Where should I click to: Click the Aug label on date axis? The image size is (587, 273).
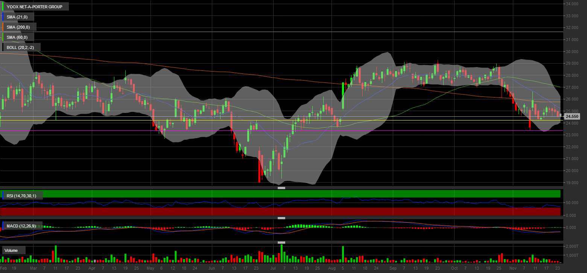tap(332, 268)
